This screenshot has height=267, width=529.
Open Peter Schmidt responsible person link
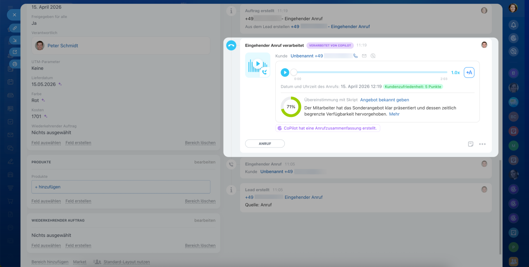(x=62, y=46)
